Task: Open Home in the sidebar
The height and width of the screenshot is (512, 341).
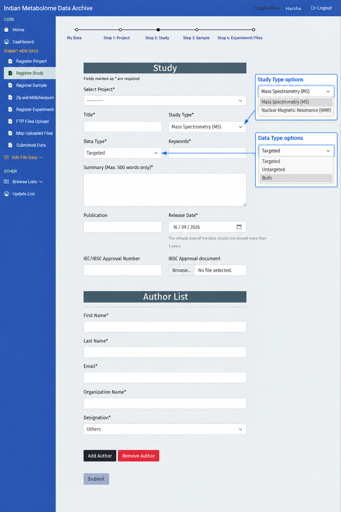Action: [18, 30]
